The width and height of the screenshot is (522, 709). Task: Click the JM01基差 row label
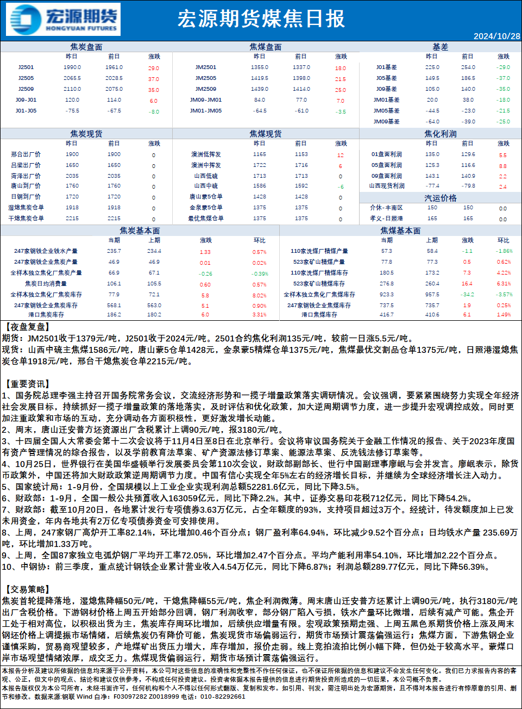click(387, 100)
